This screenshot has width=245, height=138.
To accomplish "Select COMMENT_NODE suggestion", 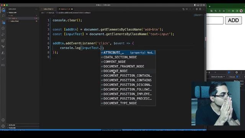I will pos(128,62).
